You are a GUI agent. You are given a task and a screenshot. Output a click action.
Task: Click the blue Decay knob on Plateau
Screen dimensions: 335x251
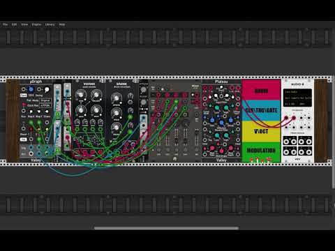230,120
